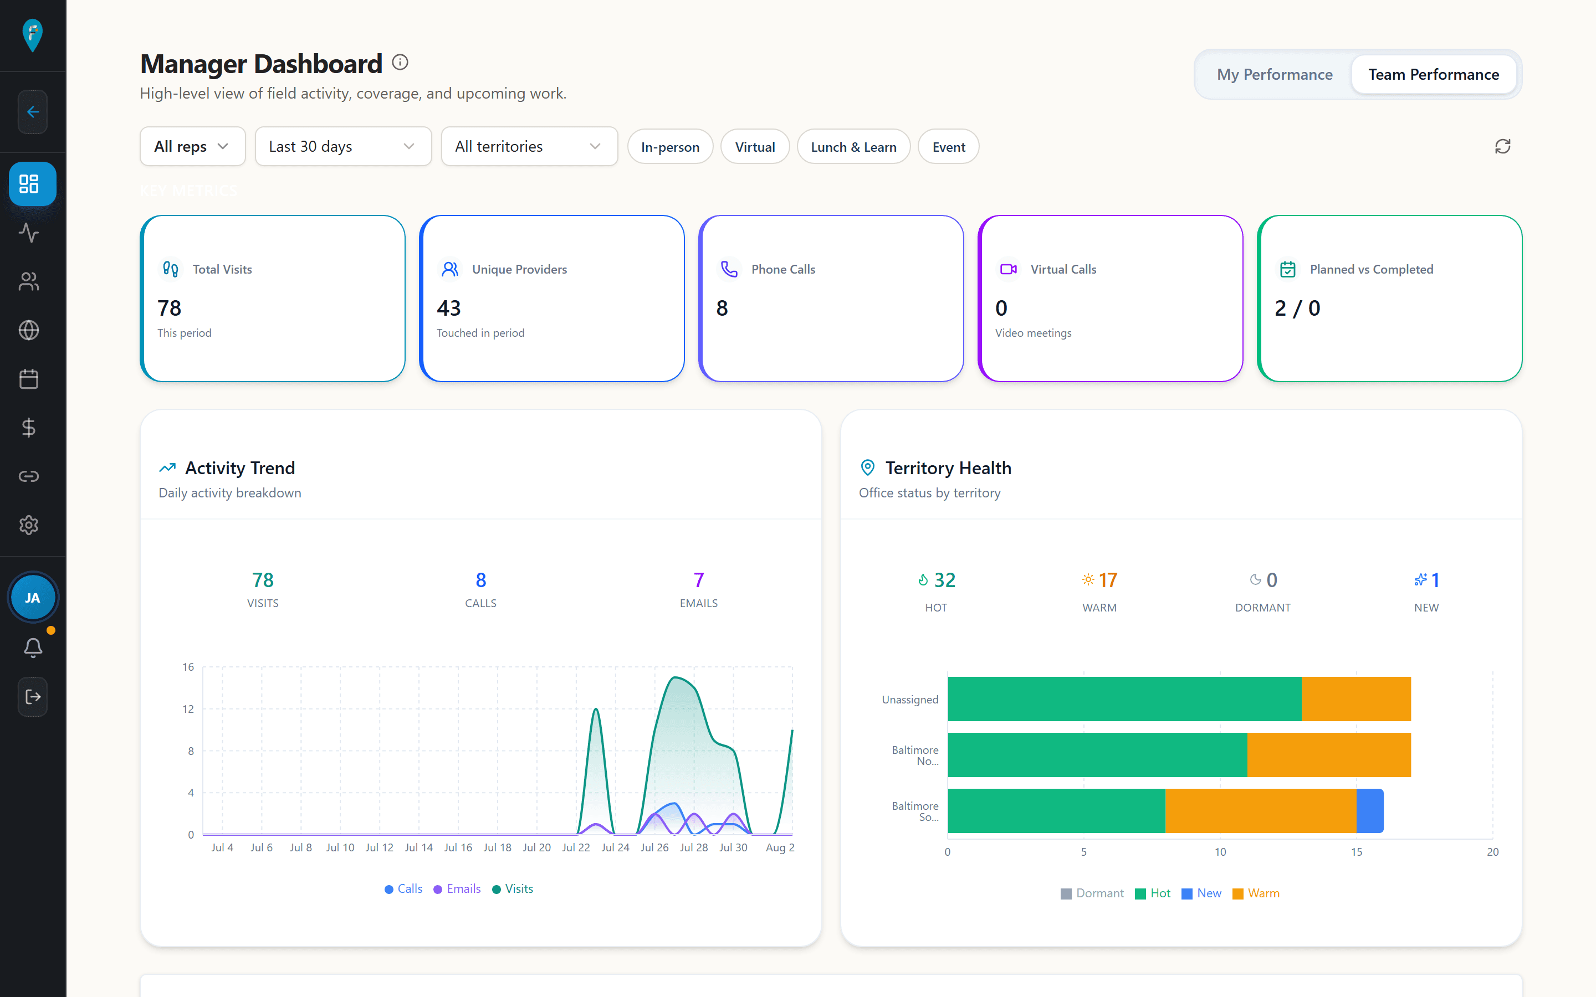Screen dimensions: 1596x997
Task: Click info icon next to Manager Dashboard
Action: 400,63
